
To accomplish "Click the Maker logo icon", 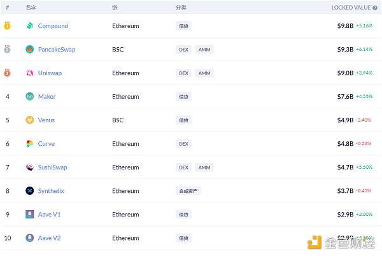I will click(x=30, y=97).
